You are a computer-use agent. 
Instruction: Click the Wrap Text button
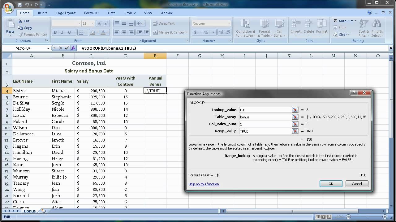coord(164,23)
